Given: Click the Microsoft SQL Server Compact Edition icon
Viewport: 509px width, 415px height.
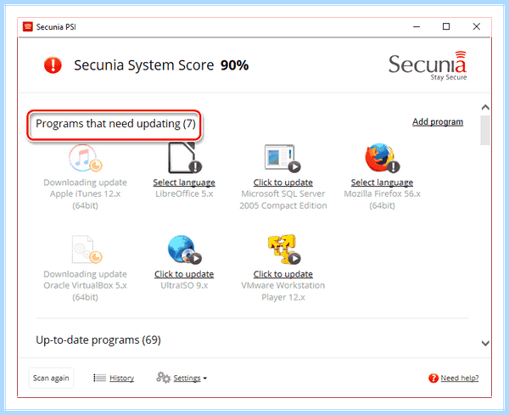Looking at the screenshot, I should pos(282,158).
